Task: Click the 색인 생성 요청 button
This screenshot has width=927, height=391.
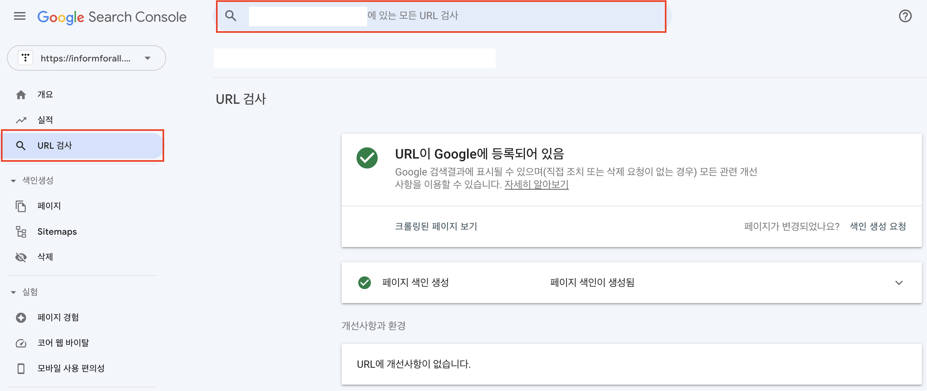Action: point(878,226)
